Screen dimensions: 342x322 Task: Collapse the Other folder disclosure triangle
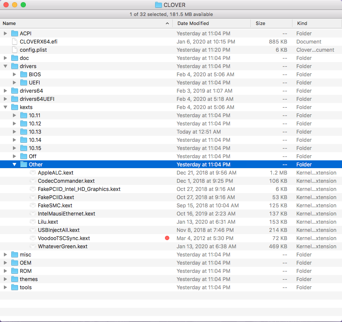click(14, 164)
